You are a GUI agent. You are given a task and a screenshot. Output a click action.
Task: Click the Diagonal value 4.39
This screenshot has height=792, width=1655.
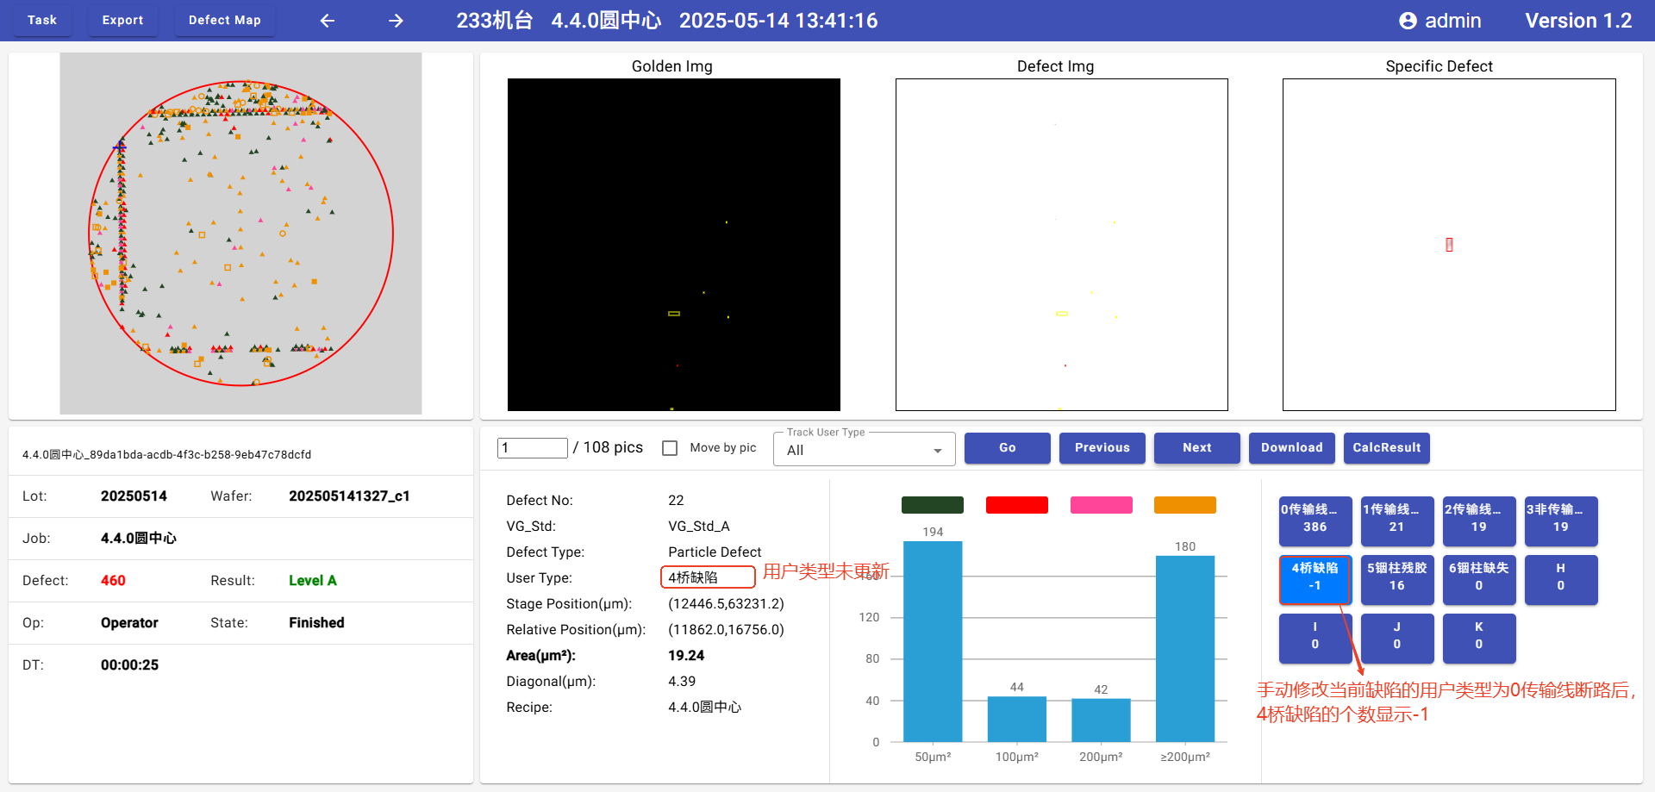point(682,682)
